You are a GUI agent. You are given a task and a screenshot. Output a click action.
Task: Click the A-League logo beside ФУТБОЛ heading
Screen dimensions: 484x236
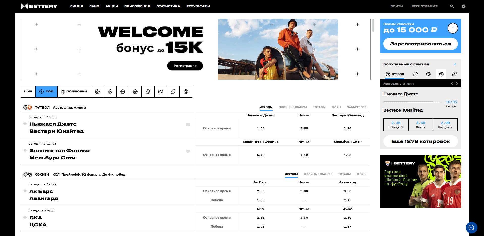click(x=30, y=107)
